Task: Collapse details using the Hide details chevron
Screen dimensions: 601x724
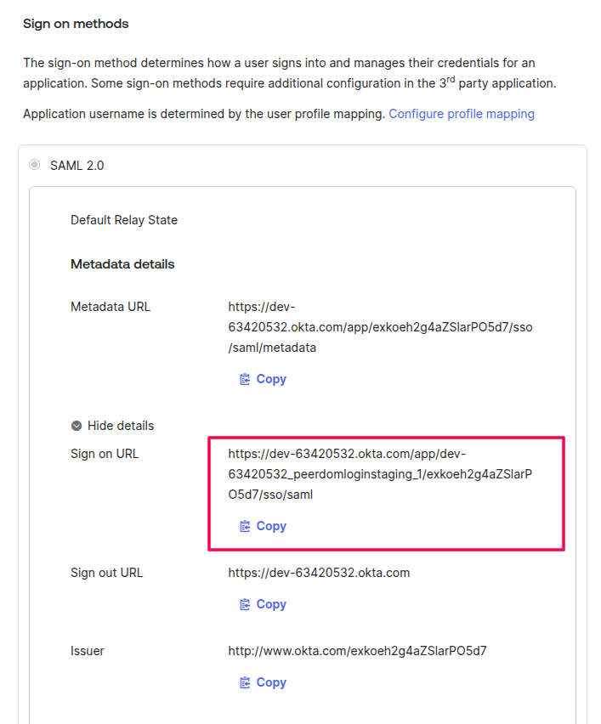Action: [77, 426]
